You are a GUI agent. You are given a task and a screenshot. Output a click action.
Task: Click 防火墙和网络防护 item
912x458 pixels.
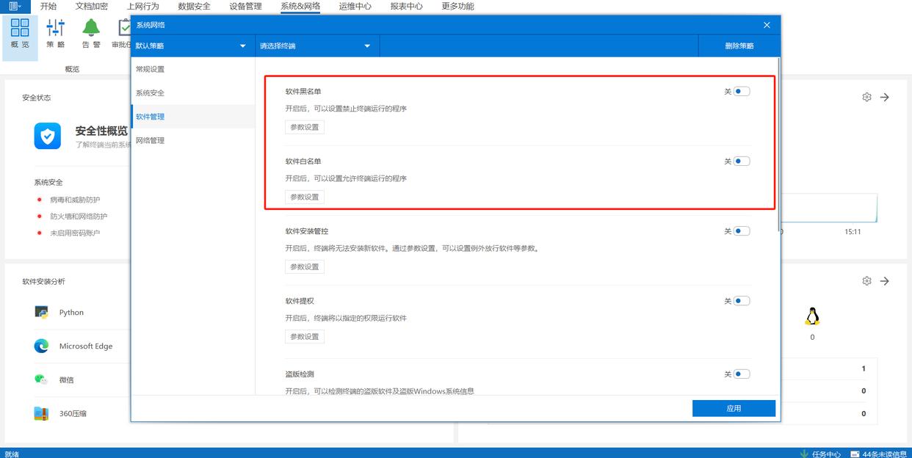(x=79, y=217)
